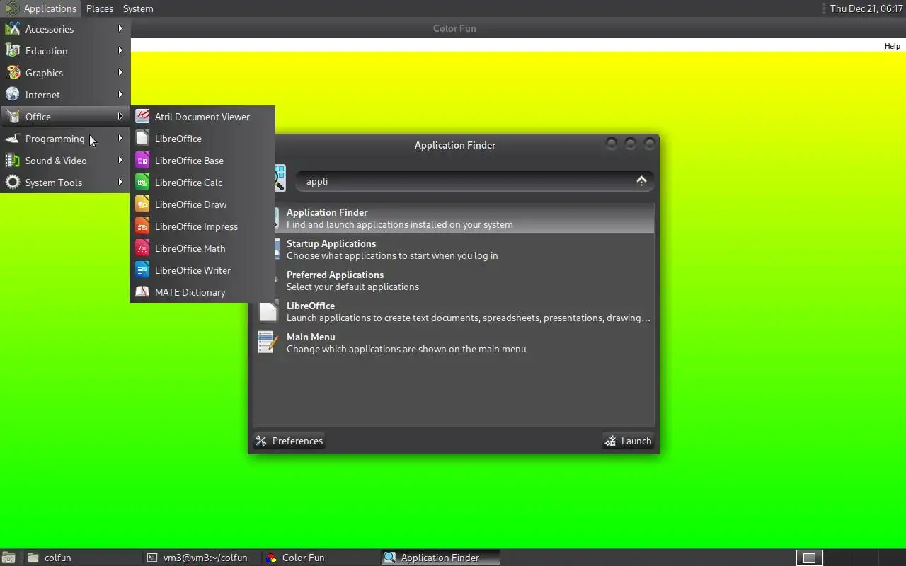Image resolution: width=906 pixels, height=566 pixels.
Task: Open the Help menu in Color Fun
Action: [x=892, y=46]
